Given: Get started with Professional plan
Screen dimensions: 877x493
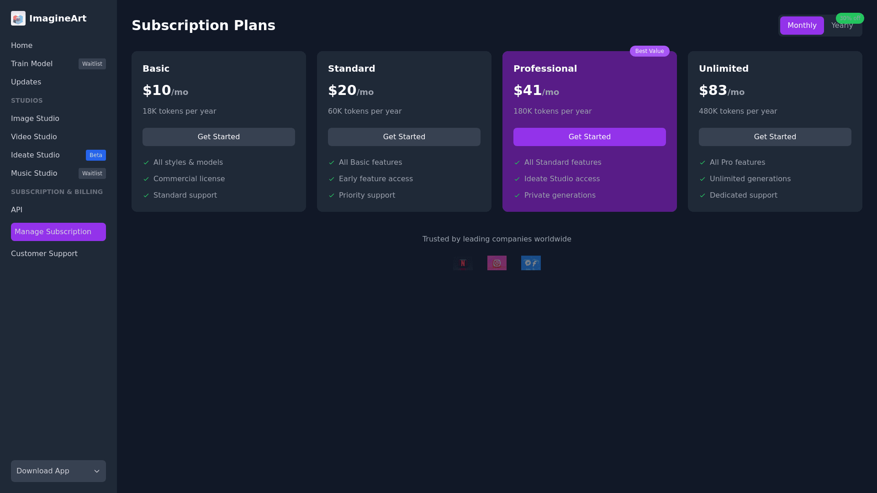Looking at the screenshot, I should pos(589,137).
